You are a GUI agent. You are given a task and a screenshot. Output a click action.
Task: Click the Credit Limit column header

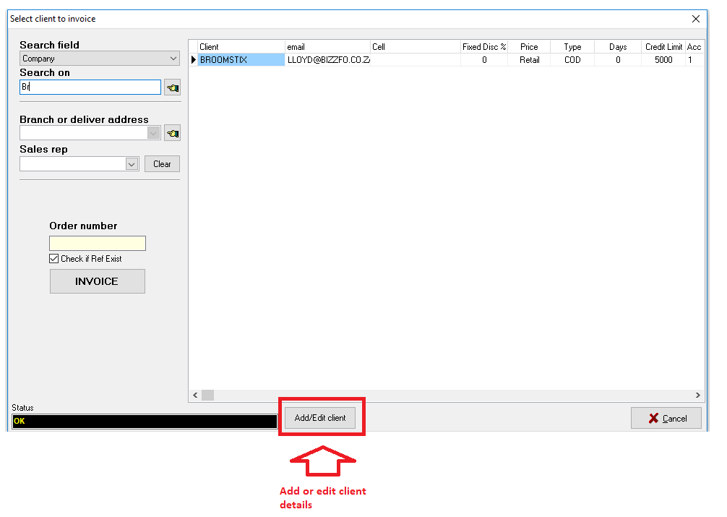(663, 47)
